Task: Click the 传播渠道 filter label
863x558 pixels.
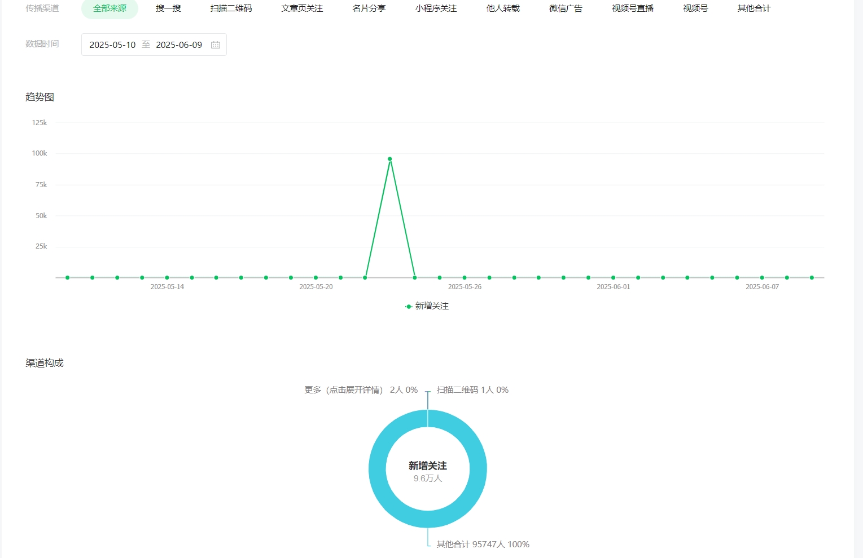Action: (42, 8)
